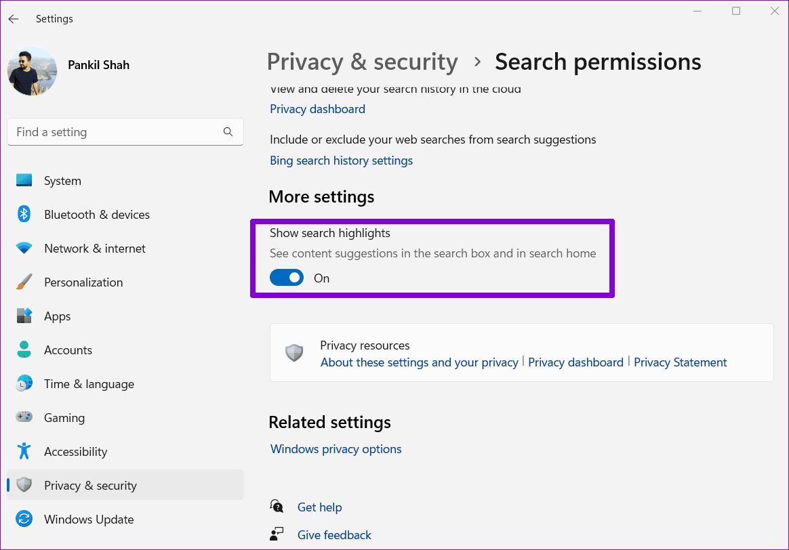Click Pankil Shah profile picture
Viewport: 789px width, 550px height.
[33, 71]
